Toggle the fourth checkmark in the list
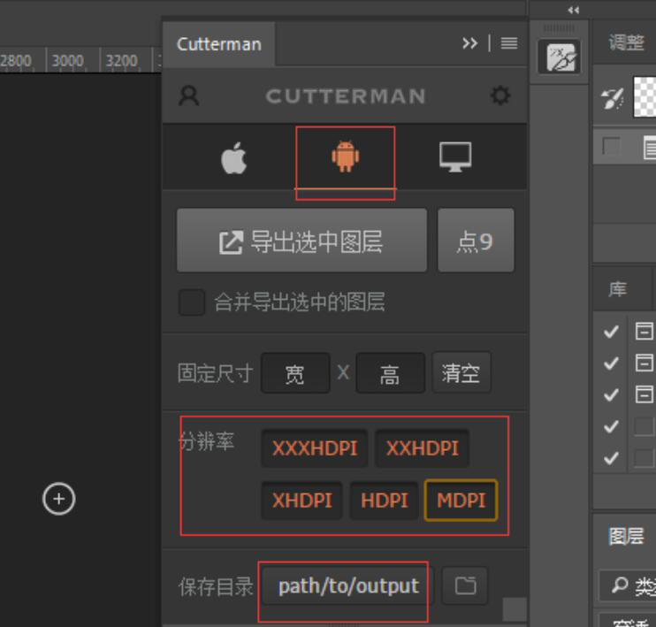The image size is (656, 627). point(611,426)
